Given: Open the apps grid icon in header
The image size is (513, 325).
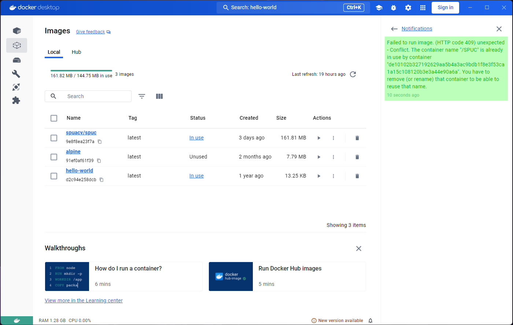Looking at the screenshot, I should tap(423, 8).
